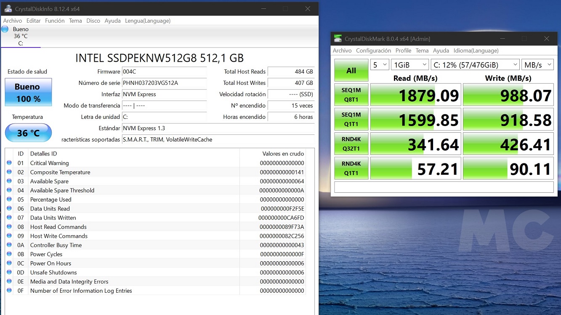561x315 pixels.
Task: Run the RND4K Q32T1 test
Action: pyautogui.click(x=351, y=144)
